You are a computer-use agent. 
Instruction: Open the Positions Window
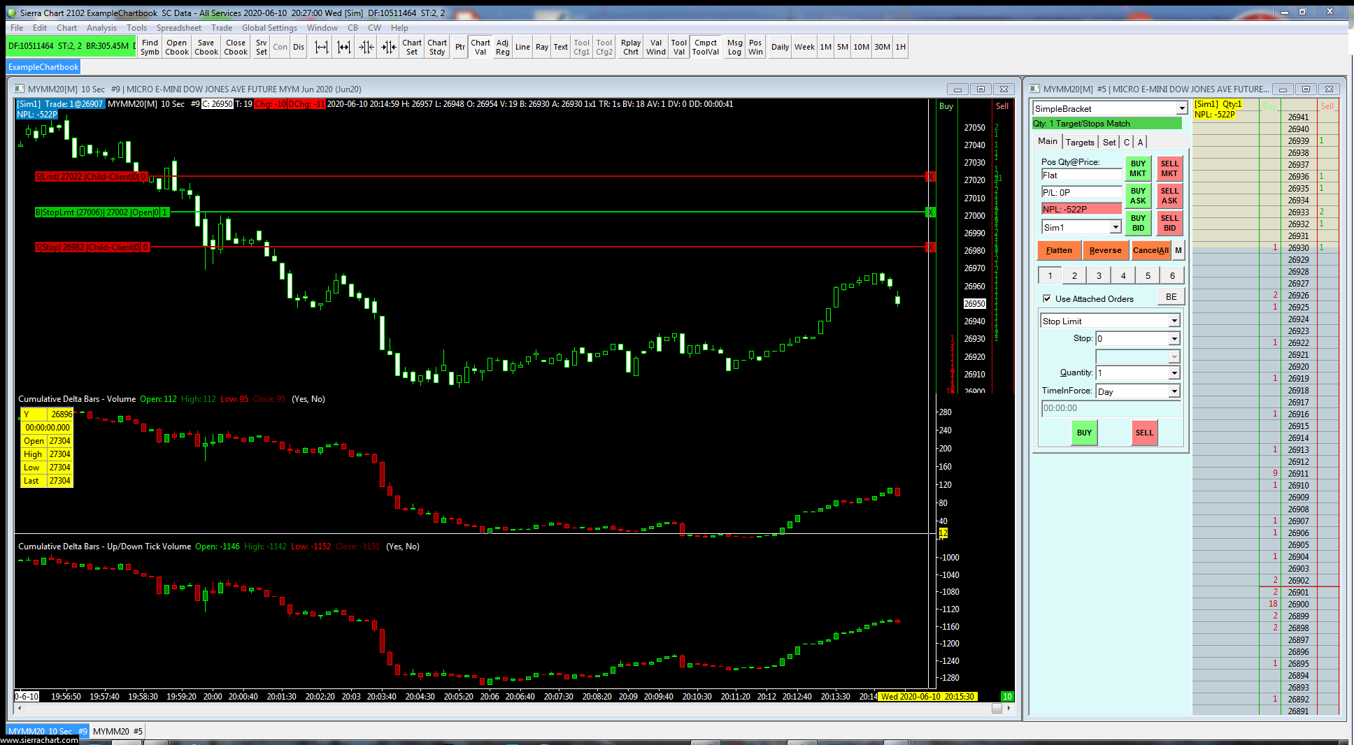coord(756,47)
